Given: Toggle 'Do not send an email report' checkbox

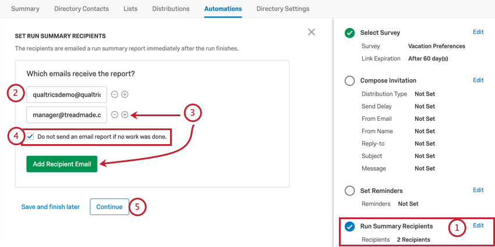Looking at the screenshot, I should point(30,137).
